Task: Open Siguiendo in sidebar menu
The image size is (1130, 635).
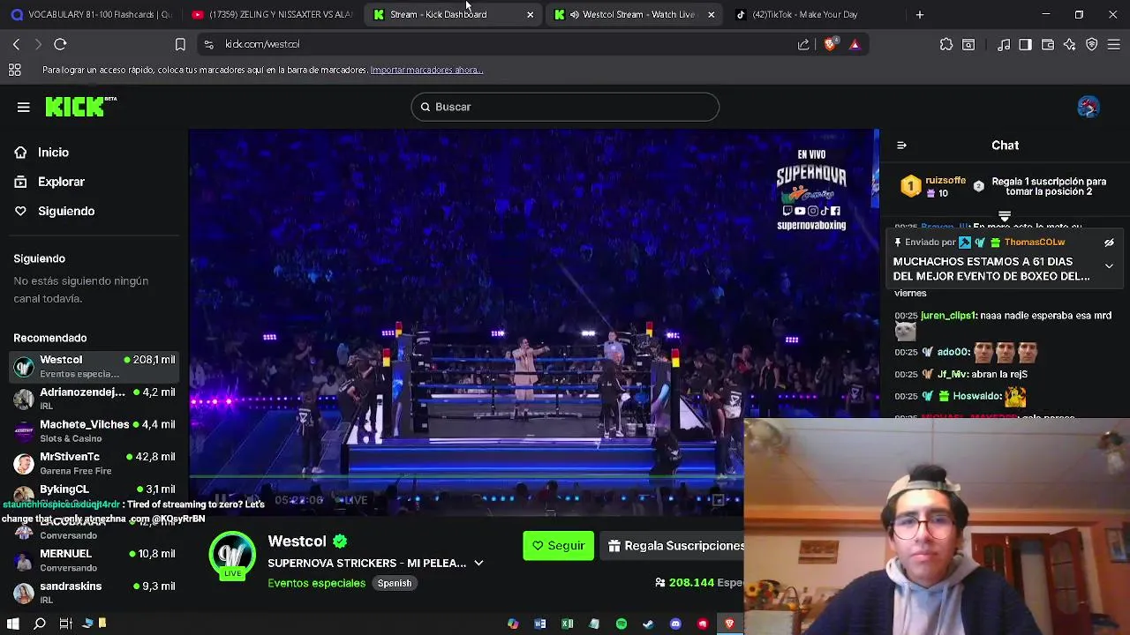Action: tap(66, 211)
